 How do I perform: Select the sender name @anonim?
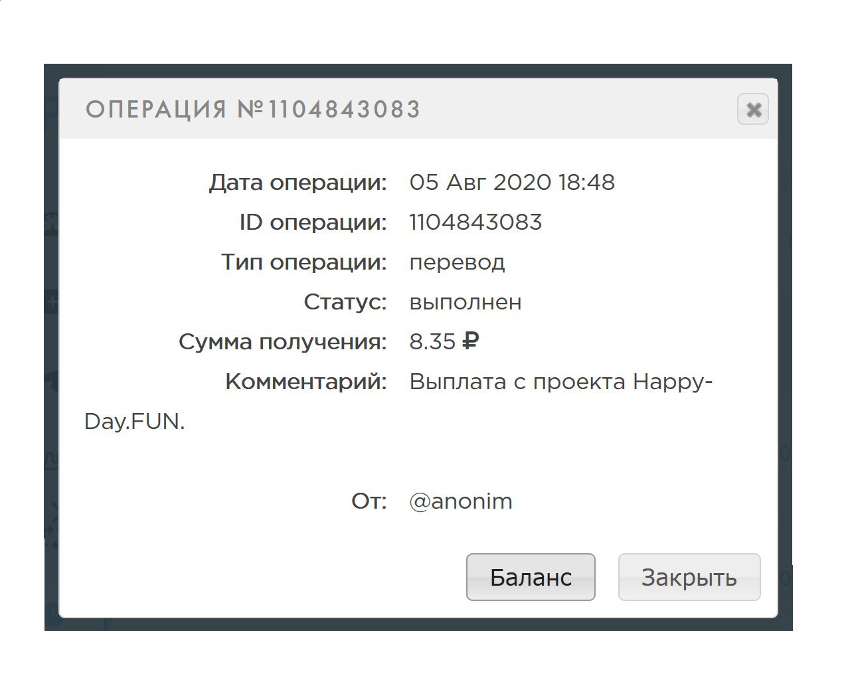click(x=461, y=501)
